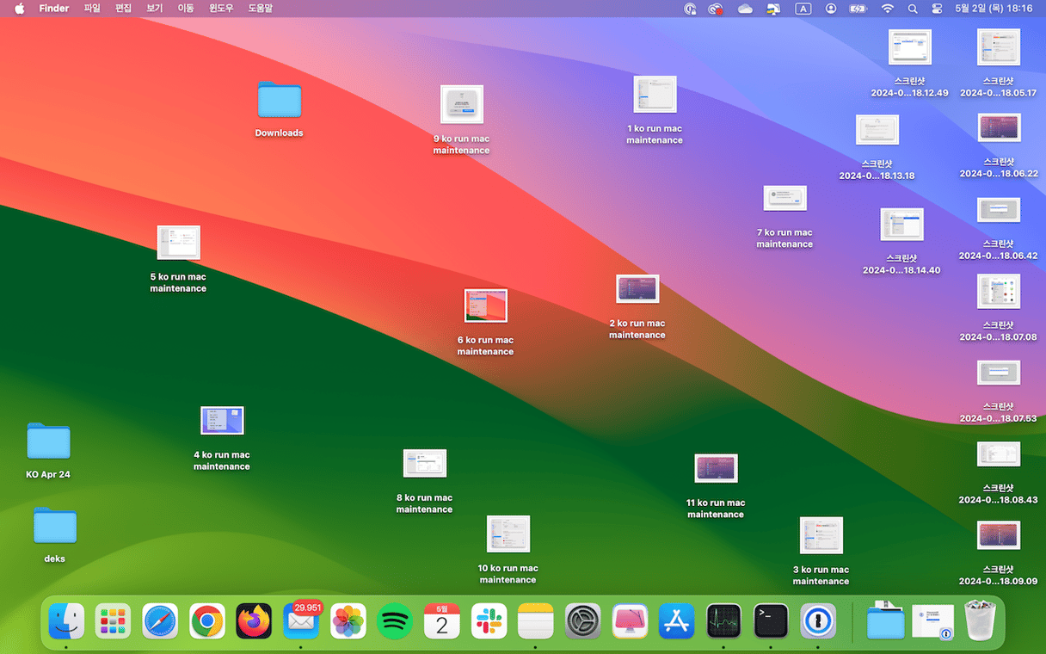Open Spotlight search magnifier icon
The height and width of the screenshot is (654, 1046).
click(913, 9)
